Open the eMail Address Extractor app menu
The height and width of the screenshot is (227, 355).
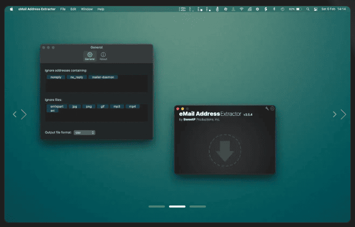[37, 9]
